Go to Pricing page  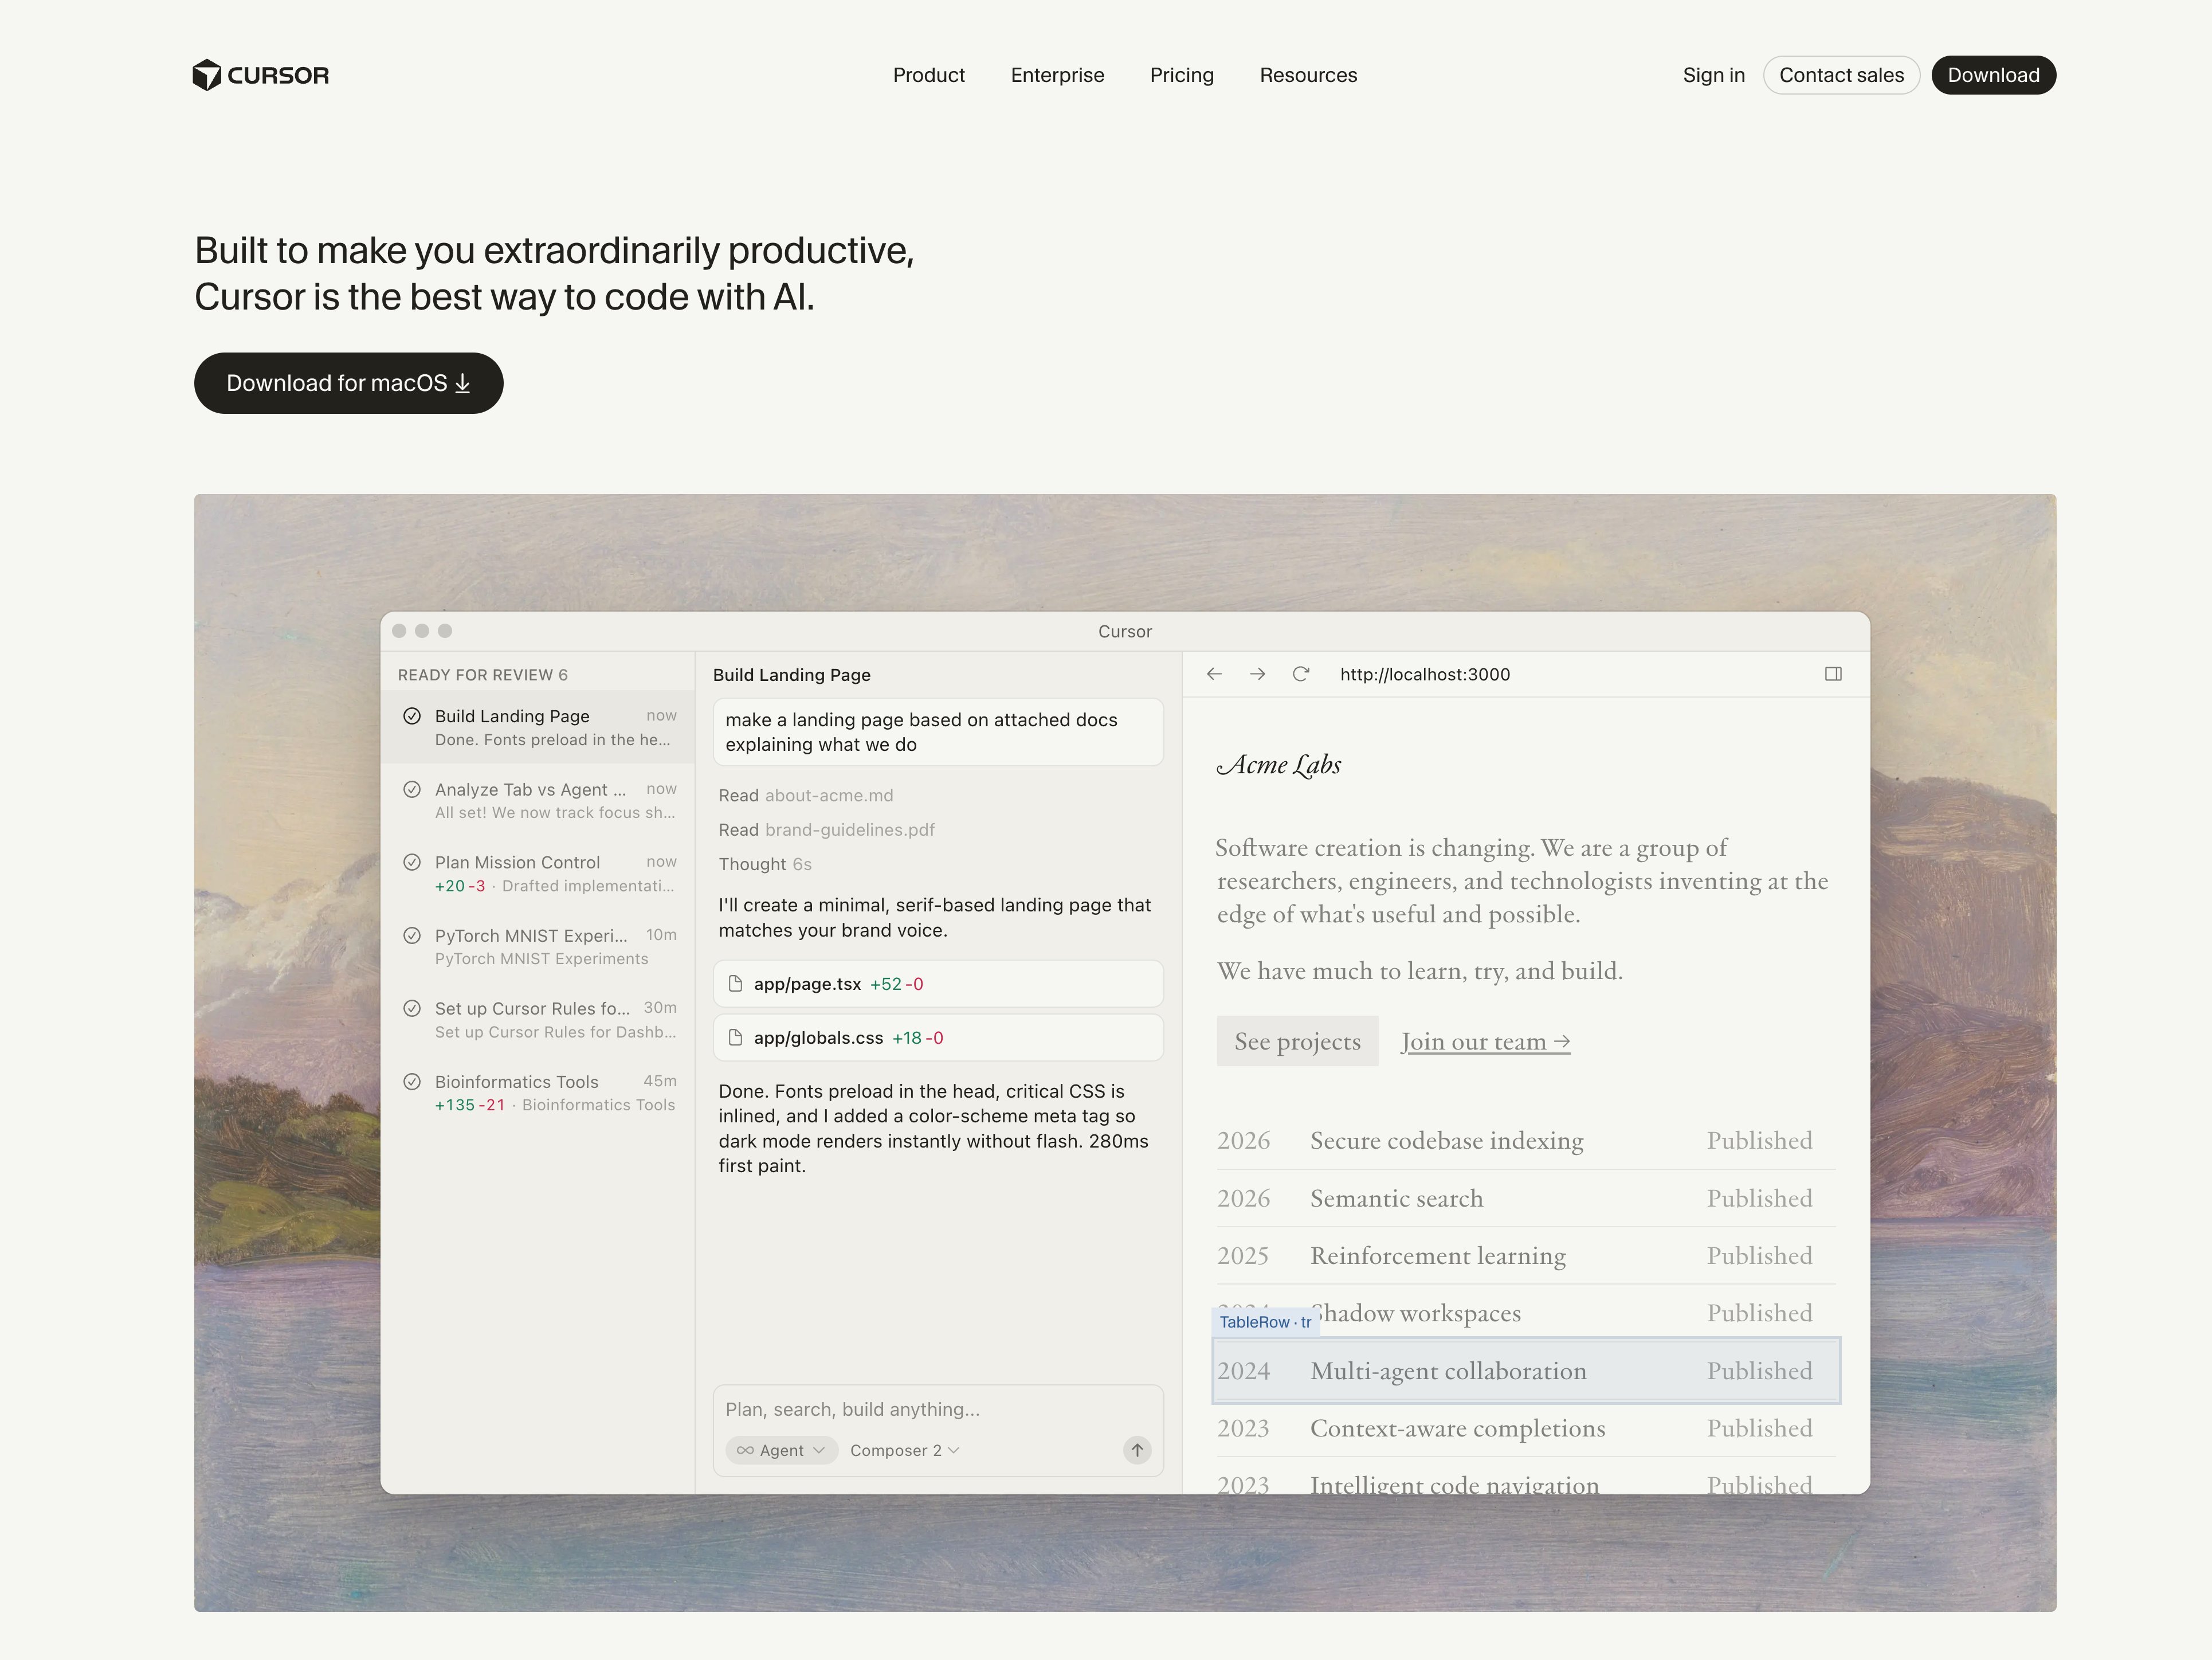pyautogui.click(x=1181, y=75)
